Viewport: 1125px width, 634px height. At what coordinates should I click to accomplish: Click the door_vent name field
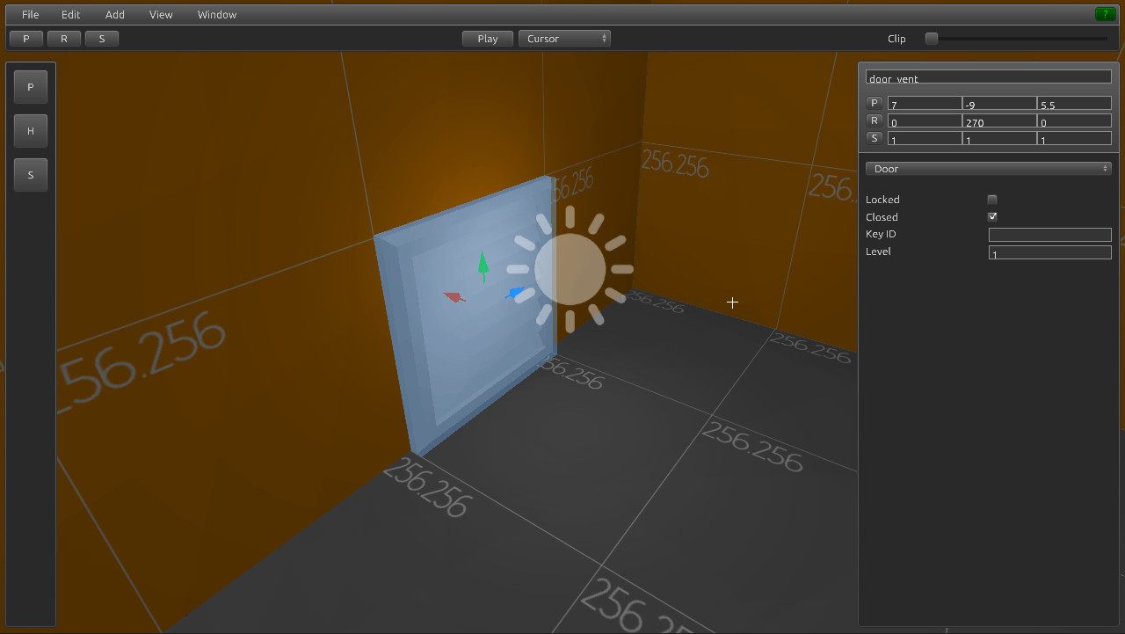point(989,77)
